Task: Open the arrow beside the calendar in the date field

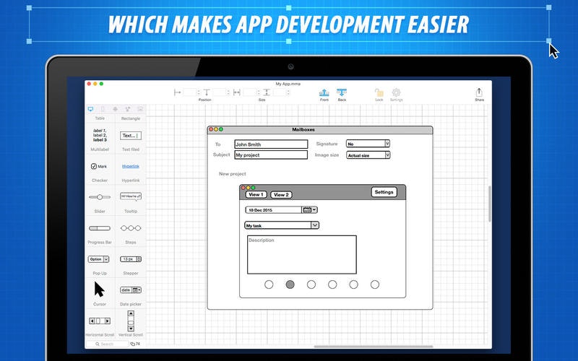Action: (x=314, y=210)
